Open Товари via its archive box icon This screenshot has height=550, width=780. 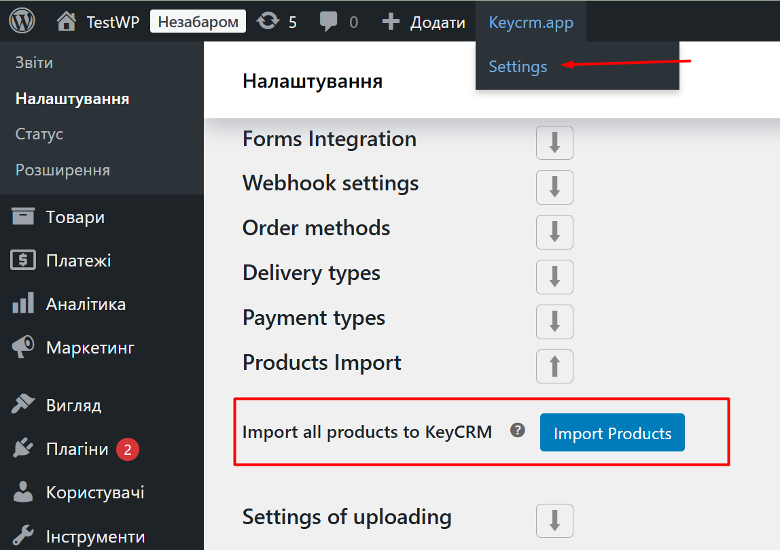[x=23, y=217]
